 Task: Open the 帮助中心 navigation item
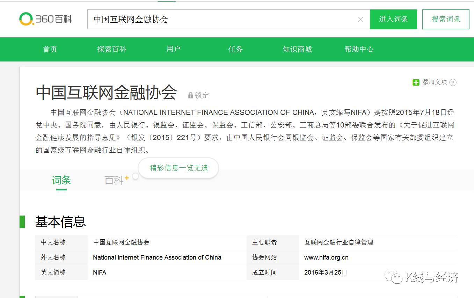pos(359,49)
